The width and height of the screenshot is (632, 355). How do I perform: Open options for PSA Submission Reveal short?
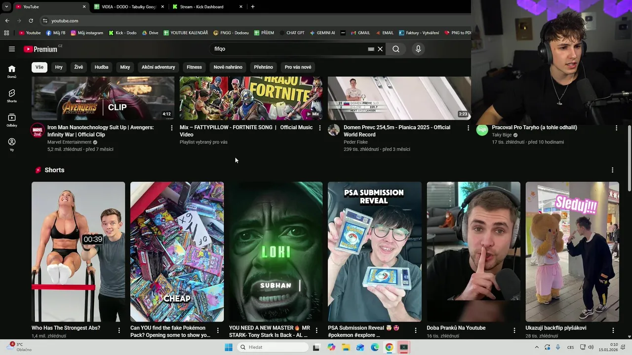pos(415,330)
